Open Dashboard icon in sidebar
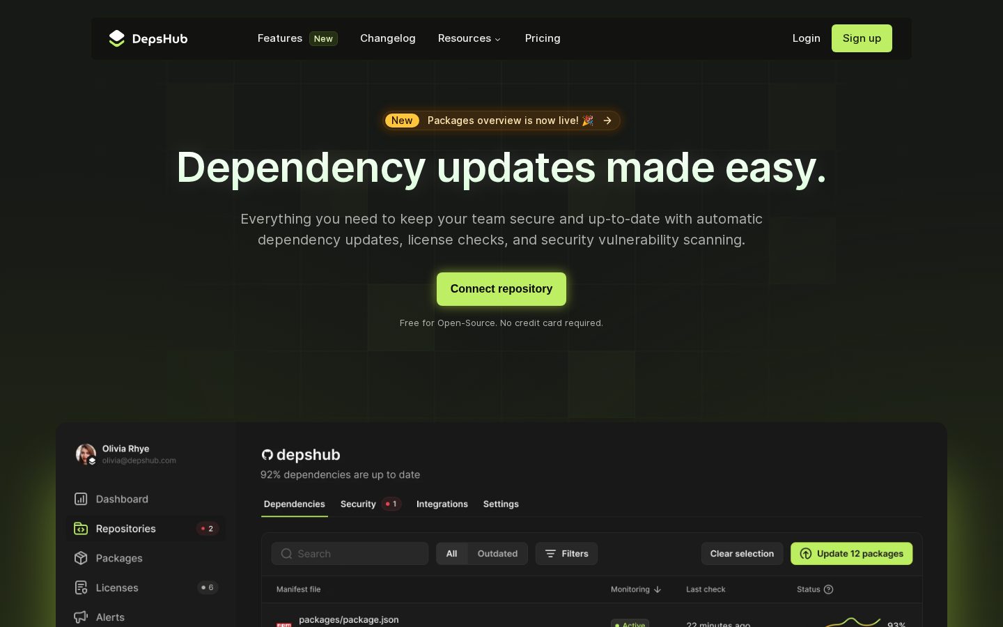 pyautogui.click(x=81, y=499)
